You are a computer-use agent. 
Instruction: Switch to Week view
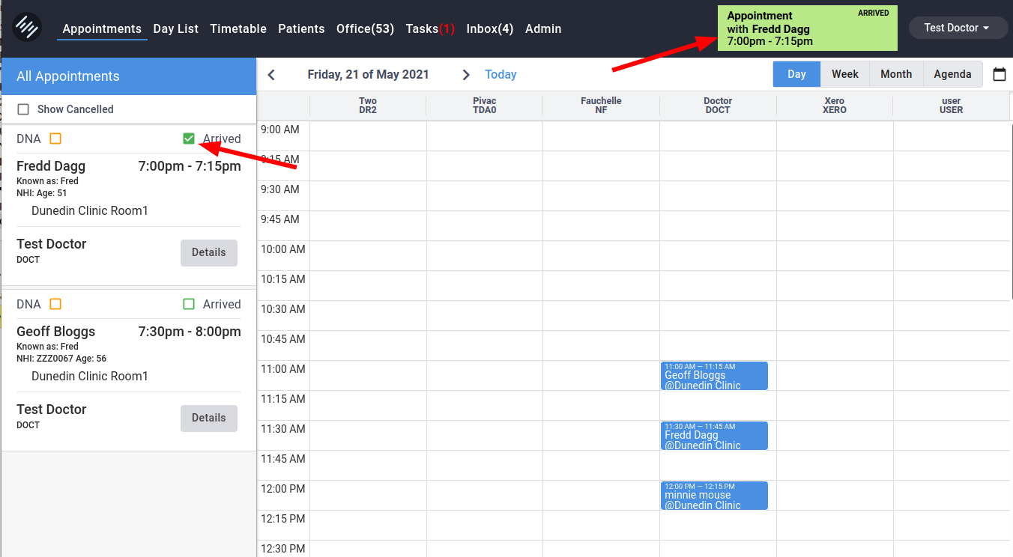[x=844, y=74]
